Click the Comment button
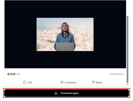The image size is (133, 101). [x=68, y=82]
